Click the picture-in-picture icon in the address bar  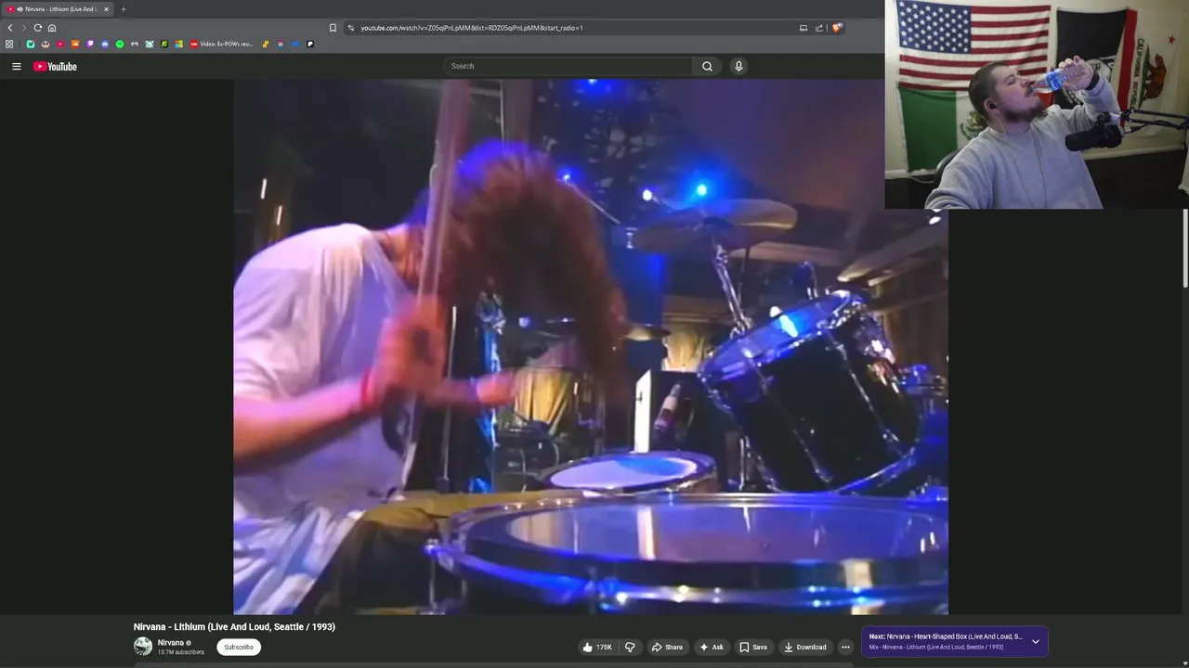pos(804,28)
